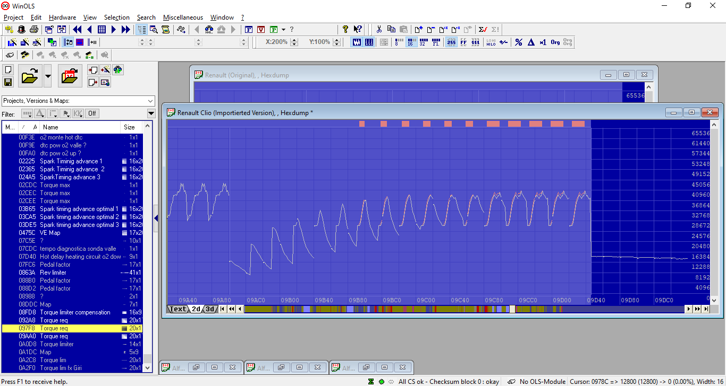Screen dimensions: 726x386
Task: Open the dropdown arrow beside open folder
Action: click(48, 76)
